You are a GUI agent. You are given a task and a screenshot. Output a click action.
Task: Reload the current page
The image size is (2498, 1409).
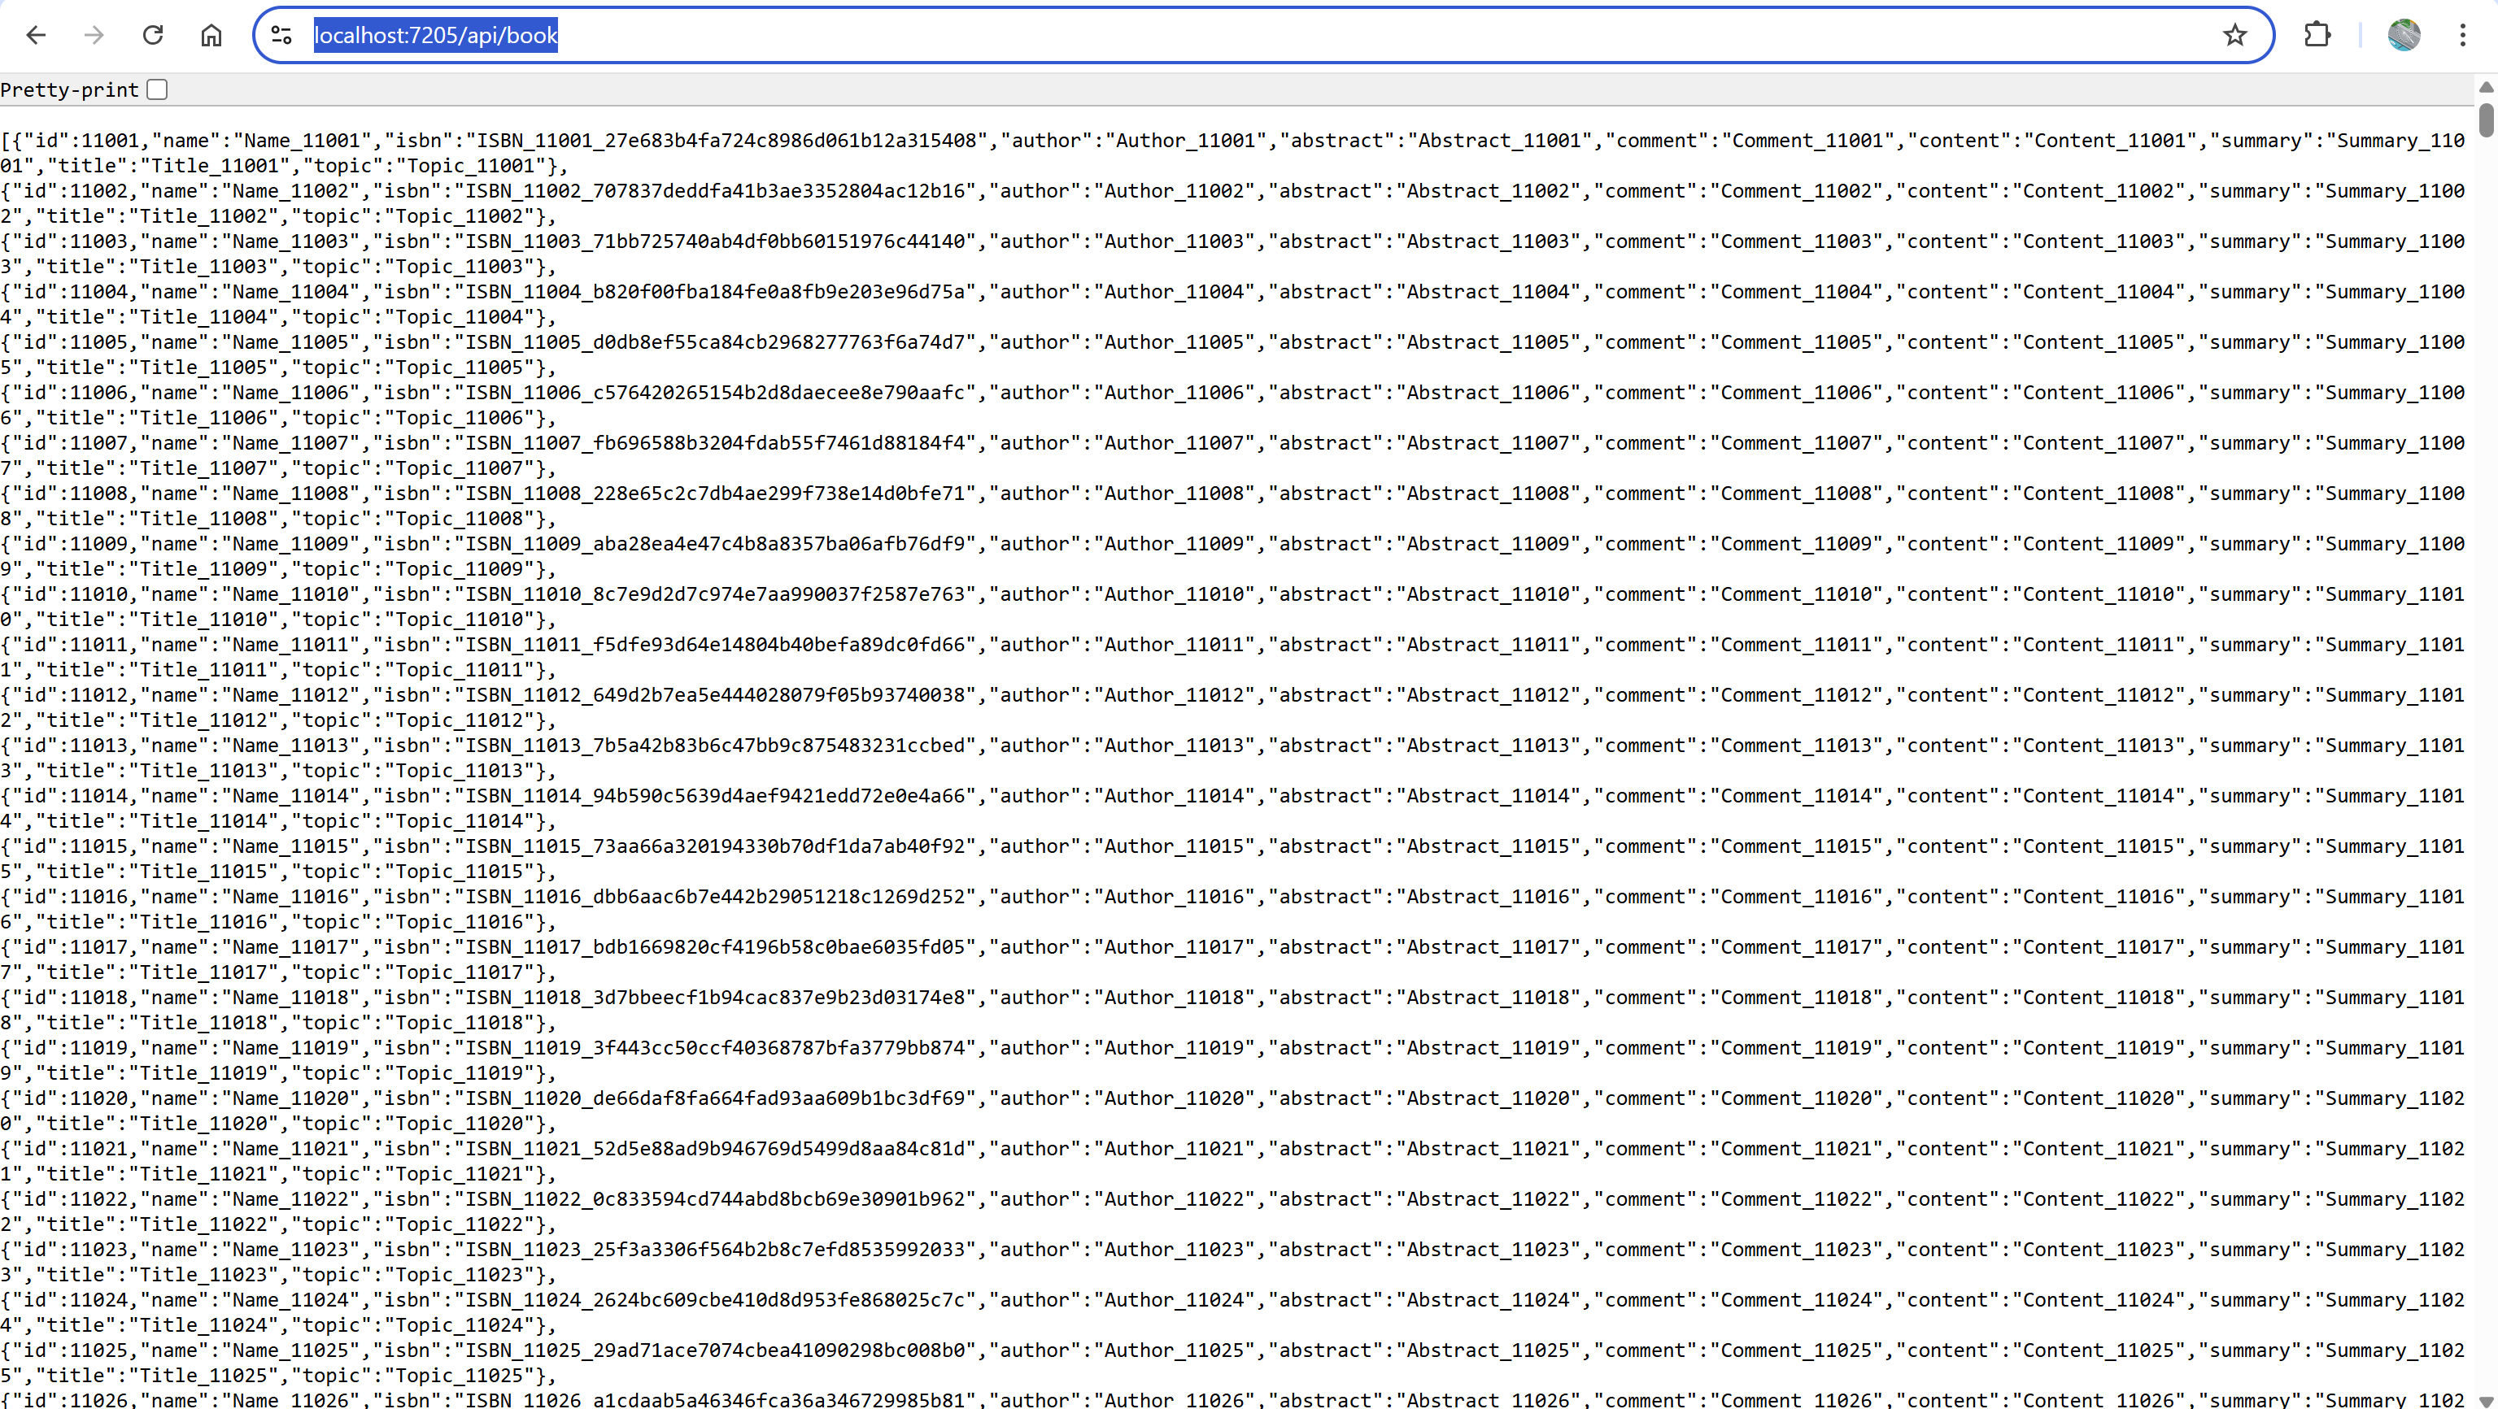point(153,36)
